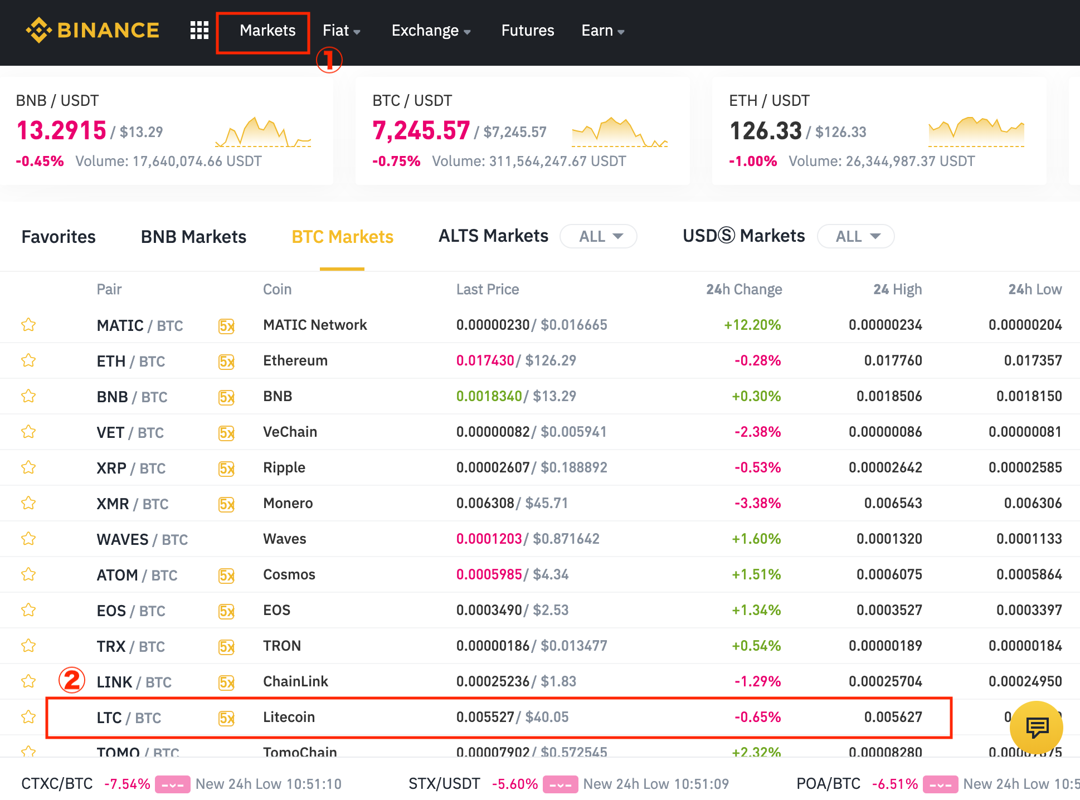This screenshot has height=800, width=1080.
Task: Favorite the EOS/BTC pair with its star
Action: tap(28, 610)
